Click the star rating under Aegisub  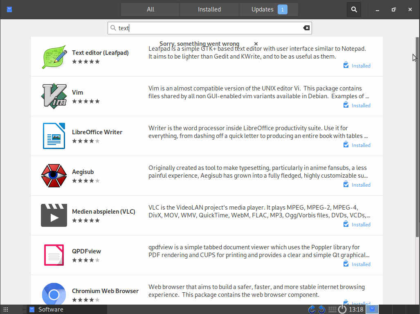pos(86,181)
